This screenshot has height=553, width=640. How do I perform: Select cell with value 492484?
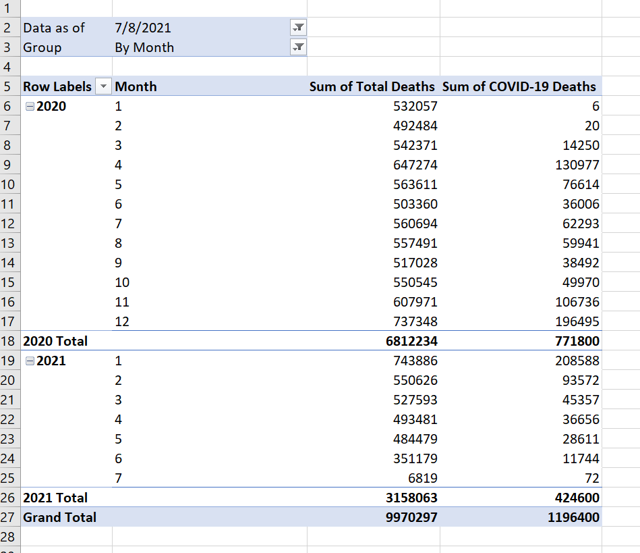click(374, 126)
